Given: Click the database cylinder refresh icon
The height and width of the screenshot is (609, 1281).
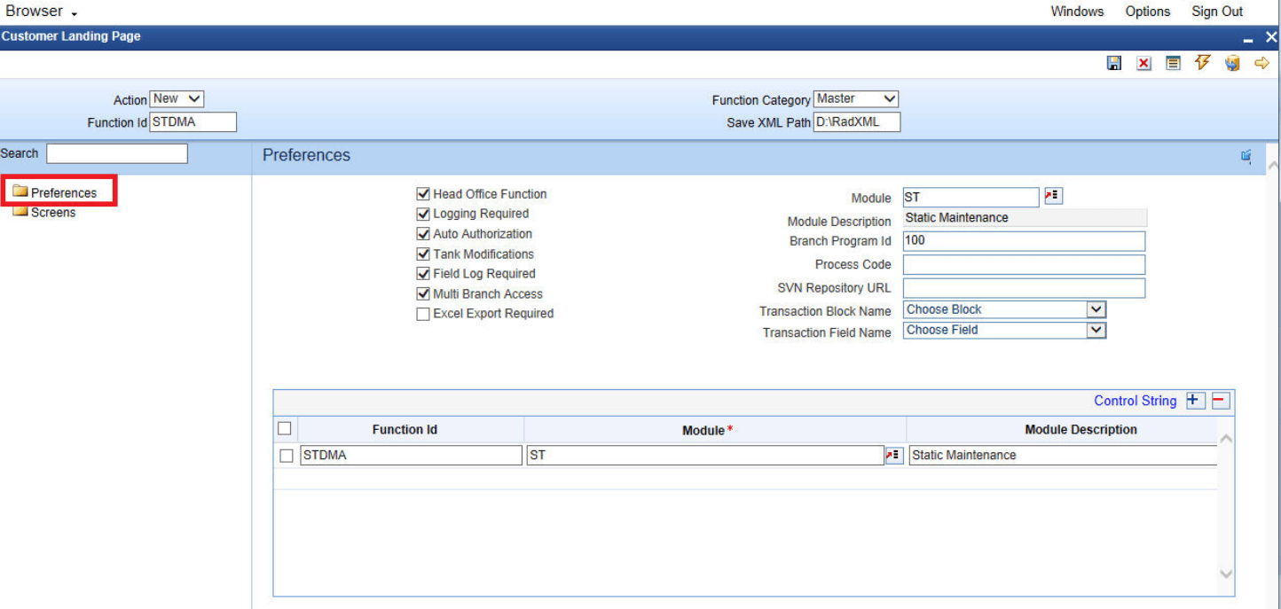Looking at the screenshot, I should pyautogui.click(x=1232, y=64).
